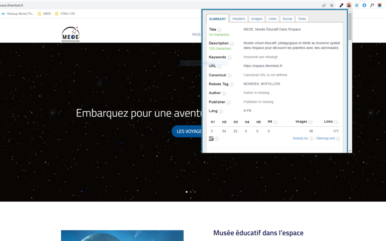Open the Tools tab
The image size is (386, 241).
click(302, 19)
